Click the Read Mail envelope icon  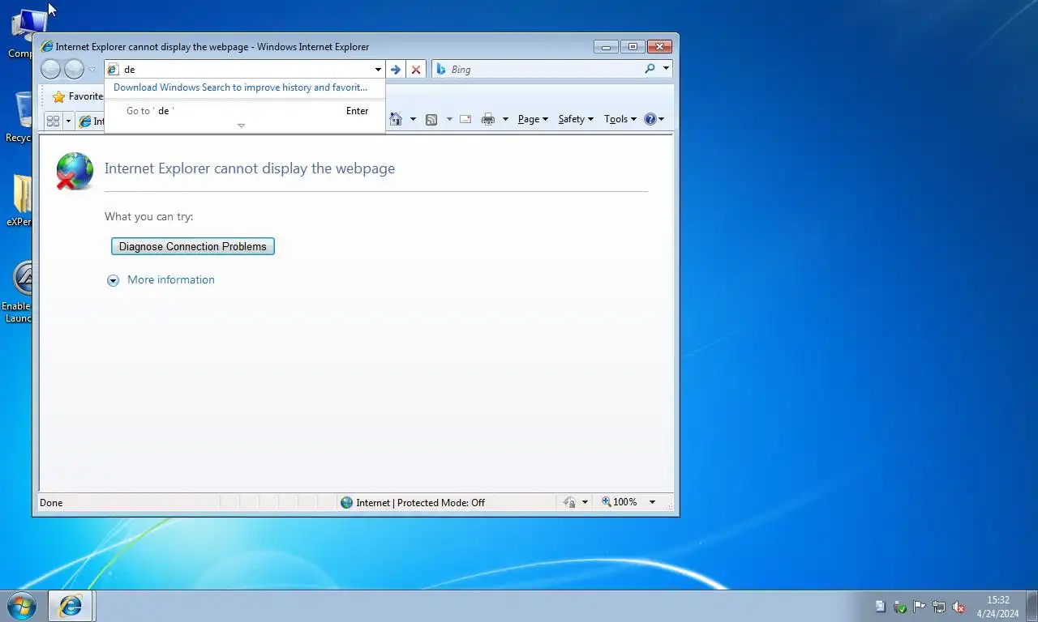point(465,119)
